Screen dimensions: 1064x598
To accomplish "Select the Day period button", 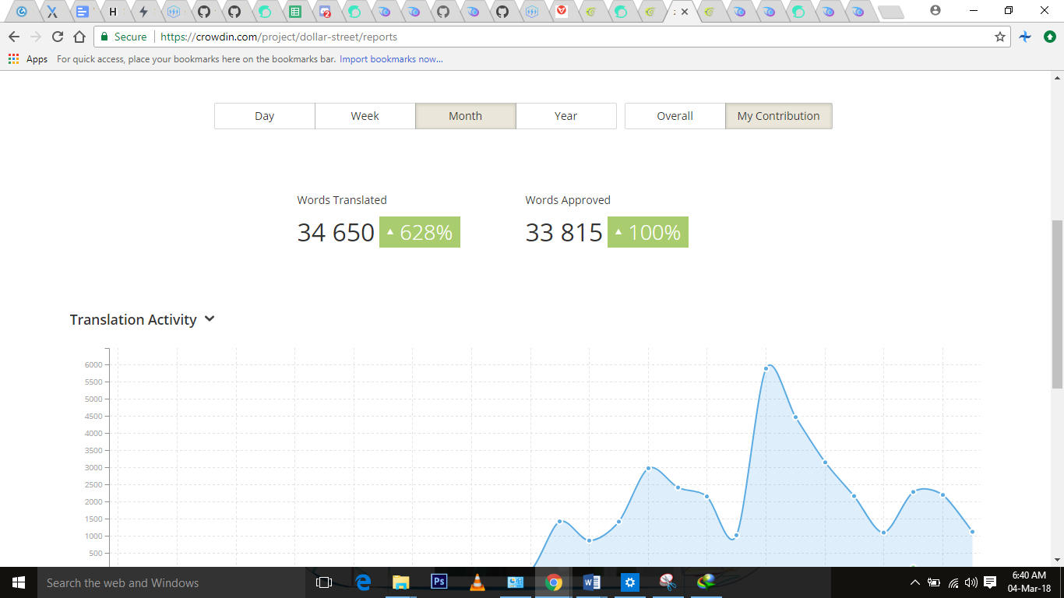I will point(265,116).
